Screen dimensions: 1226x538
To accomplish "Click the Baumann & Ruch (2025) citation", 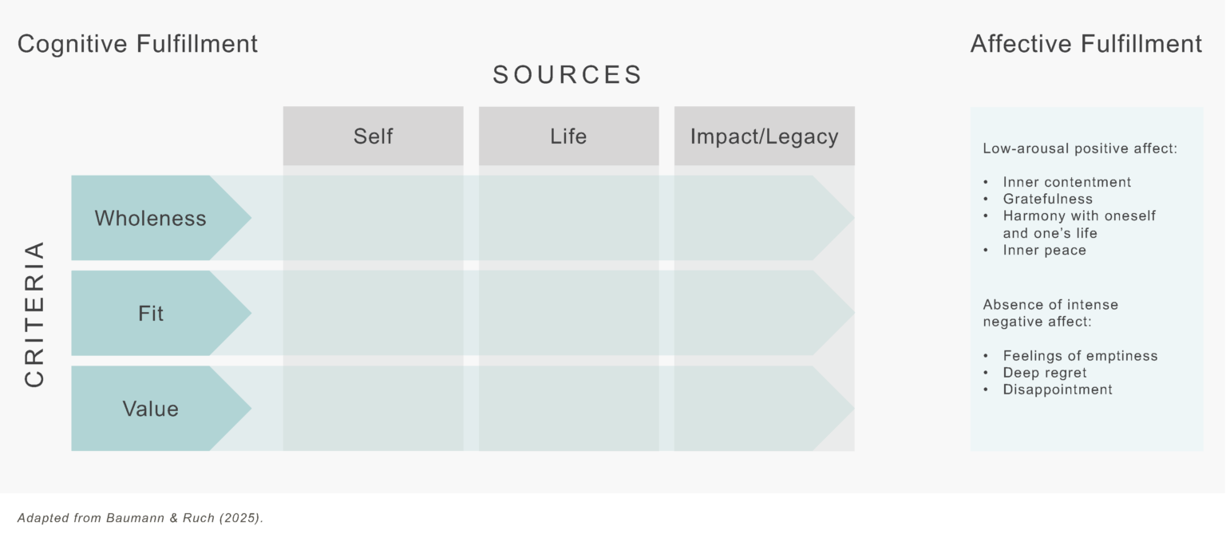I will 140,518.
